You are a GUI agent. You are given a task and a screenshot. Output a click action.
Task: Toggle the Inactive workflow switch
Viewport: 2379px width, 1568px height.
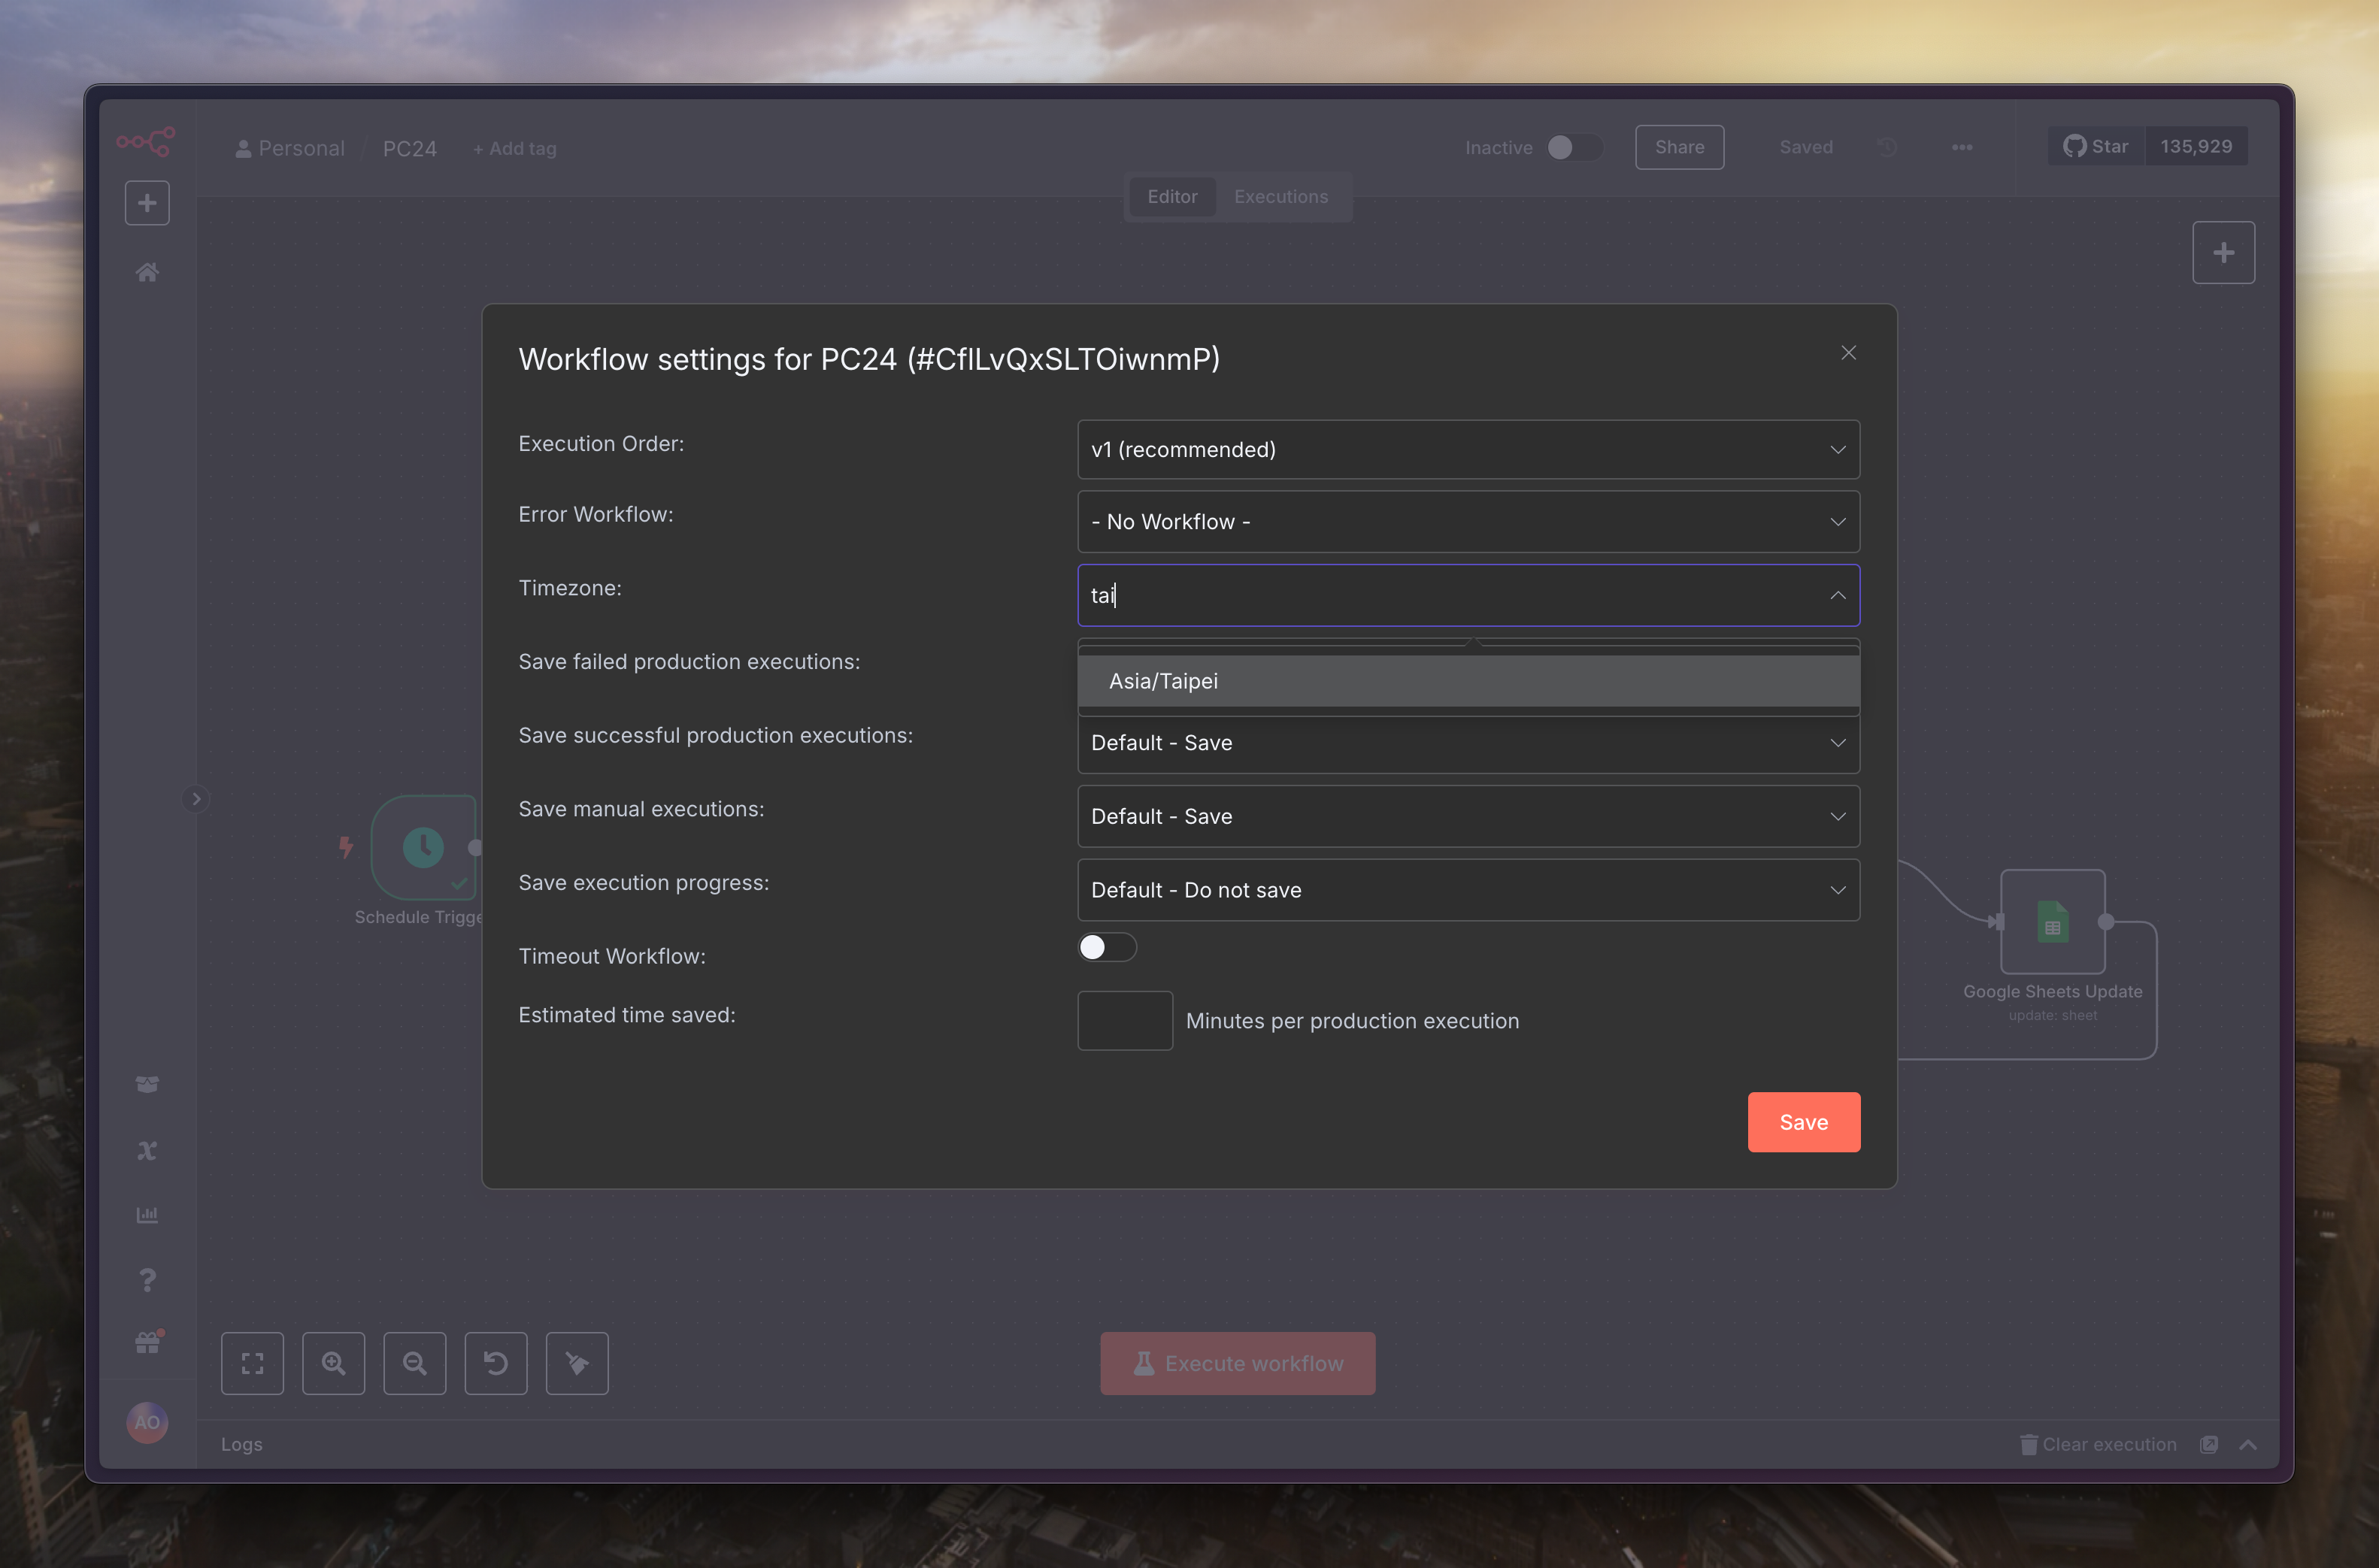1574,147
